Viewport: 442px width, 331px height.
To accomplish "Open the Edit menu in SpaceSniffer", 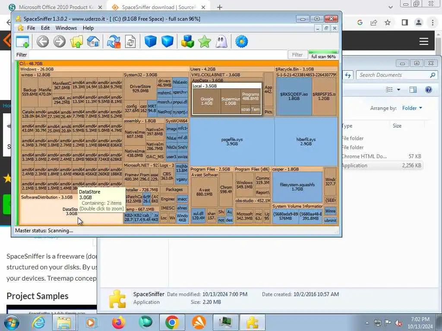I will [45, 28].
